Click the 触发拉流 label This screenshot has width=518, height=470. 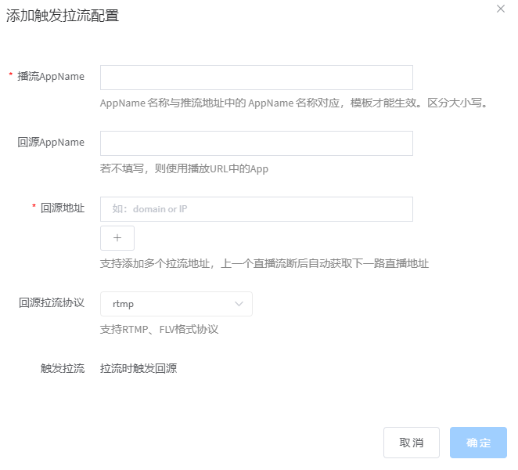click(63, 368)
